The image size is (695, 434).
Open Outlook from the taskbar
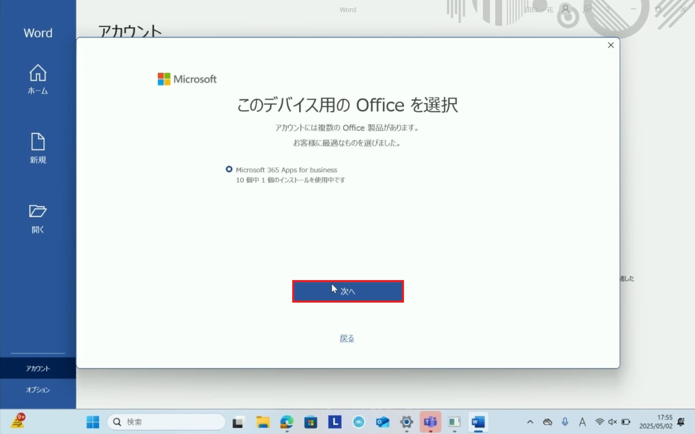[x=382, y=422]
